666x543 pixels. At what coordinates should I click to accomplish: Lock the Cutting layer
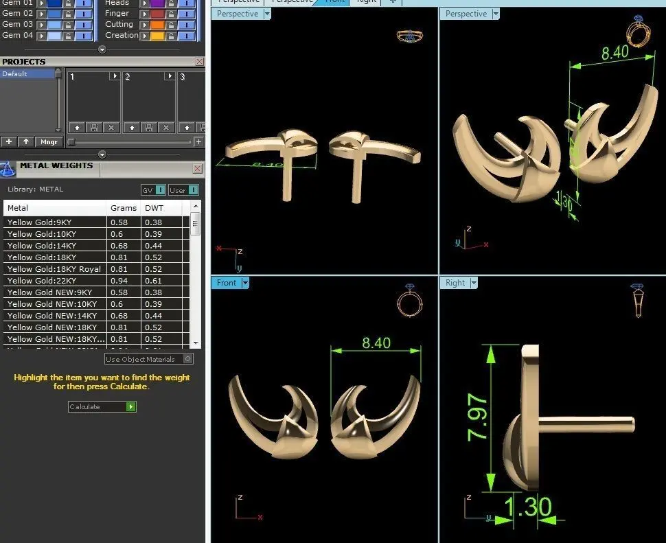(171, 25)
